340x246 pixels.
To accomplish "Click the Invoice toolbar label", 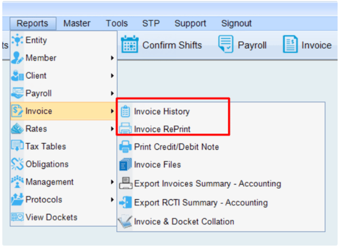I will [x=316, y=45].
